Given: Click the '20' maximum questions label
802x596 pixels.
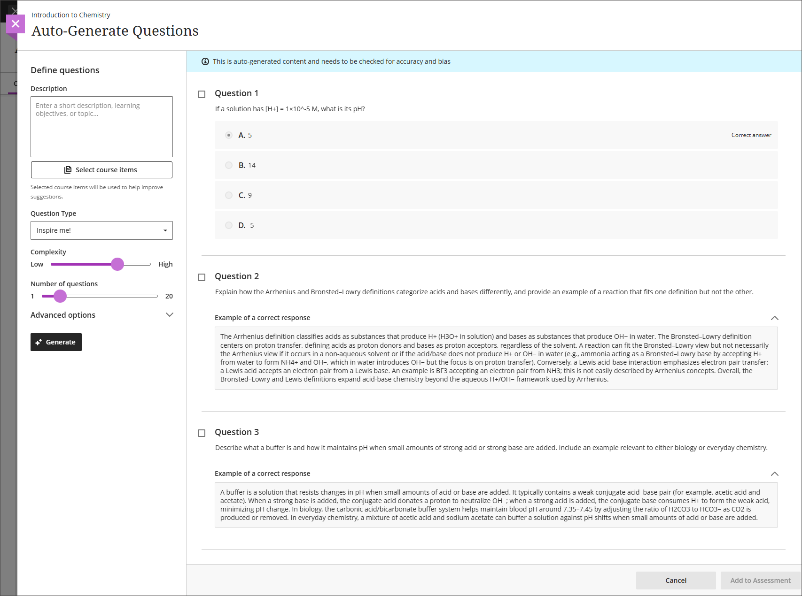Looking at the screenshot, I should [x=169, y=296].
